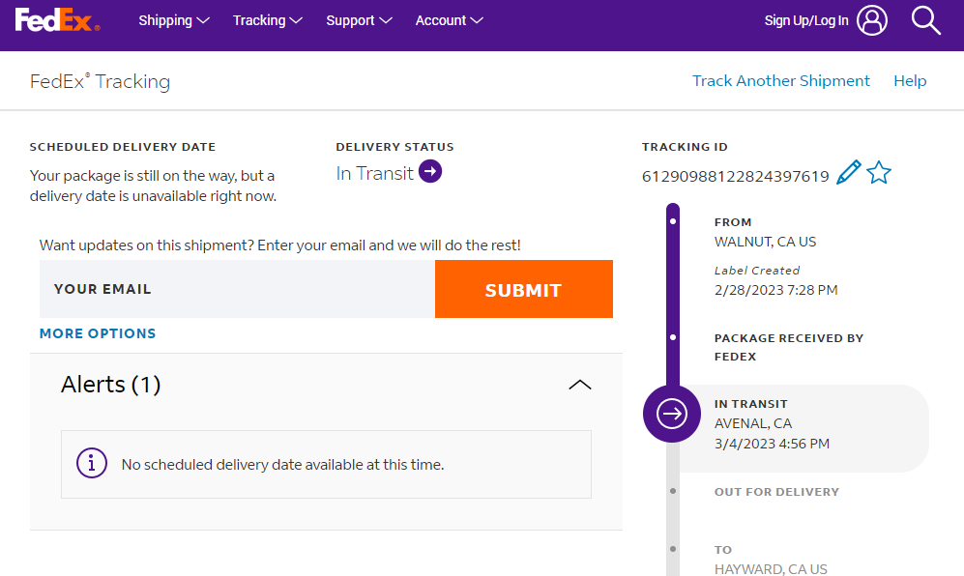Screen dimensions: 964x576
Task: Click the Label Created timeline dot
Action: [673, 222]
